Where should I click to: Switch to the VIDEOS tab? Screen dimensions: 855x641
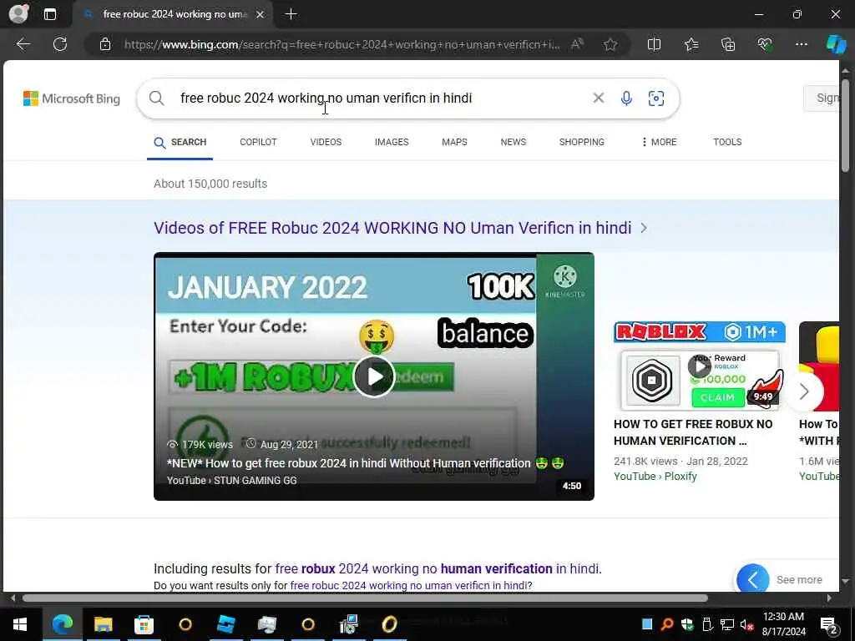(x=326, y=142)
